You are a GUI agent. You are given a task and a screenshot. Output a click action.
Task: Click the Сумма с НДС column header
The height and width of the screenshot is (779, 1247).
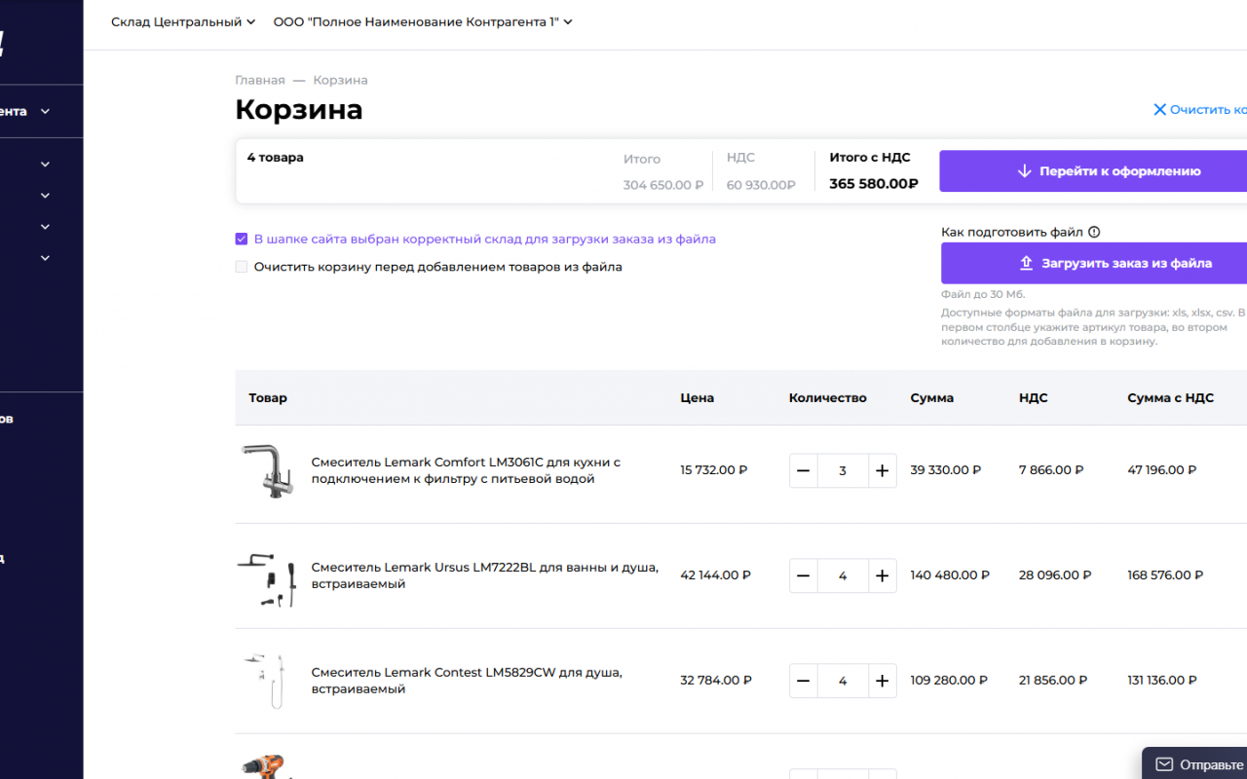(1170, 397)
